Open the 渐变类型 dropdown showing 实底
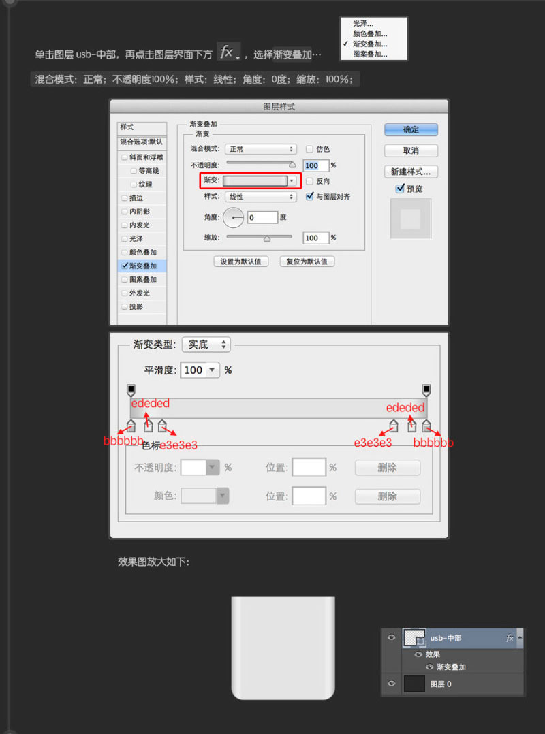The image size is (545, 734). 205,345
